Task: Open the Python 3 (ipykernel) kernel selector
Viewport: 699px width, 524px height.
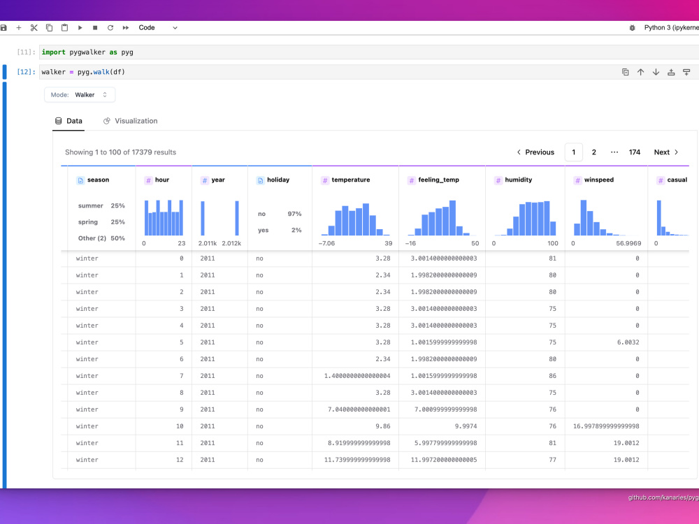Action: pos(671,28)
